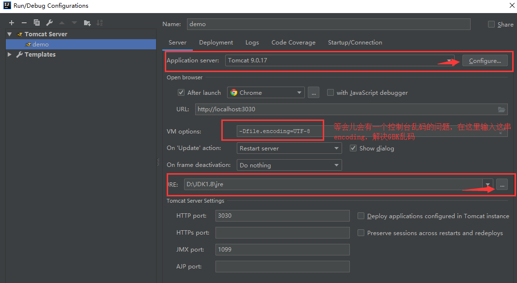Click the add new configuration plus icon
Image resolution: width=517 pixels, height=283 pixels.
click(x=11, y=22)
